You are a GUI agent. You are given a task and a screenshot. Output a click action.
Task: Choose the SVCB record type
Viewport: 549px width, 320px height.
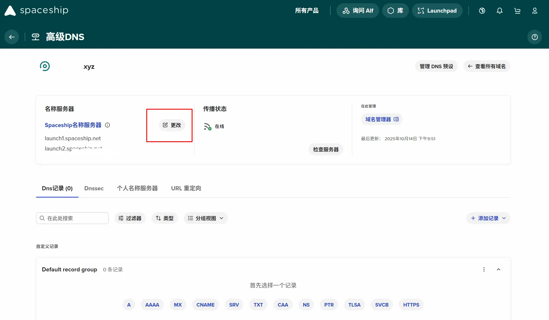pos(382,305)
